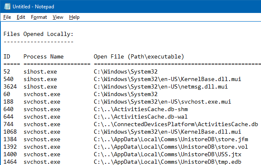The width and height of the screenshot is (261, 165).
Task: Click ID value 188
Action: [x=8, y=102]
